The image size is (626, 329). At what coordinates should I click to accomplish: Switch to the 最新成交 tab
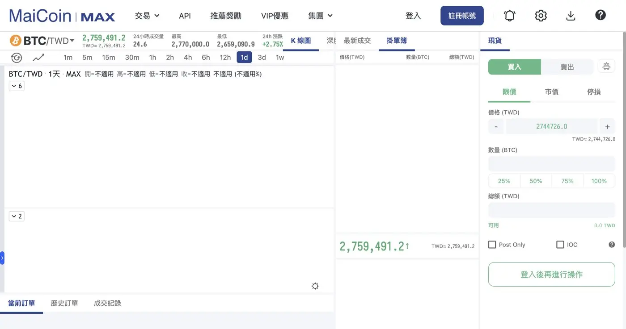[x=357, y=41]
